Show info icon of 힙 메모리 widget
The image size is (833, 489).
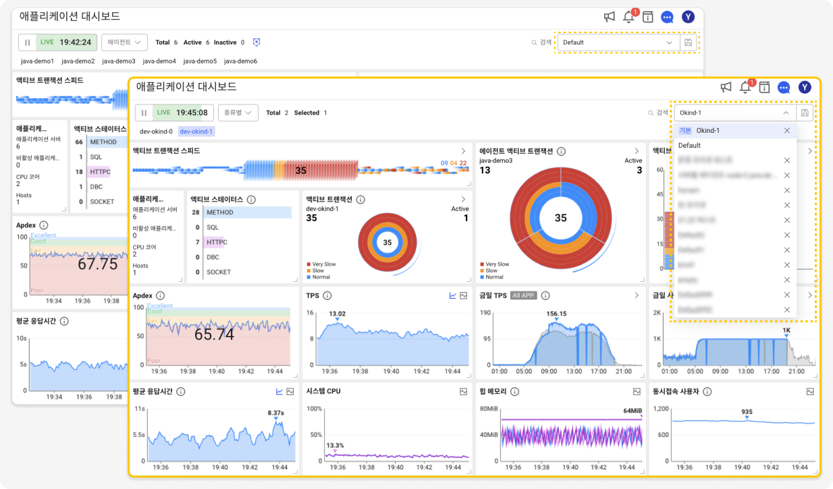[x=514, y=391]
